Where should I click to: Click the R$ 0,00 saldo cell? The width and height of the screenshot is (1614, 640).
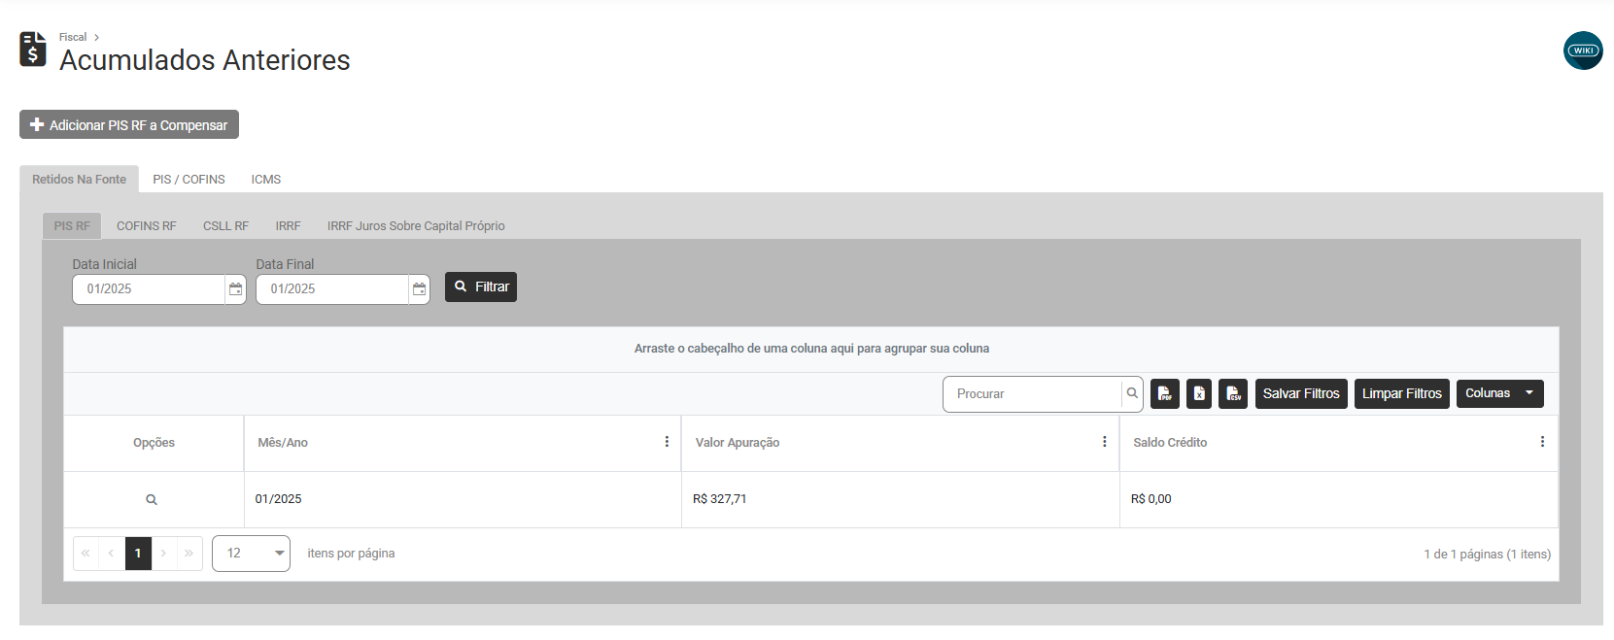1339,499
